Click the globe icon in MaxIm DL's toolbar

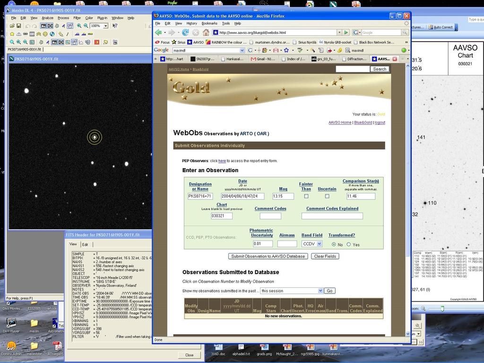pyautogui.click(x=52, y=34)
